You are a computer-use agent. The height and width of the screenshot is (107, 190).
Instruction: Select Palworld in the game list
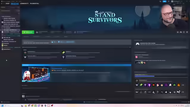click(x=5, y=45)
